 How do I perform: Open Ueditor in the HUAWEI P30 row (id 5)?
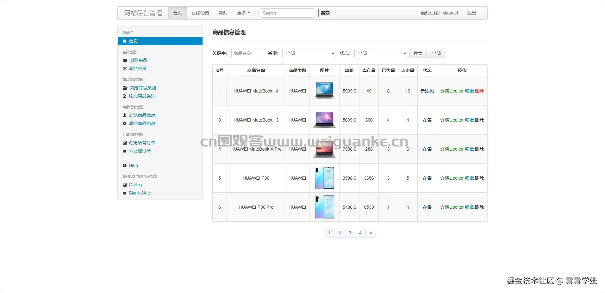point(457,178)
